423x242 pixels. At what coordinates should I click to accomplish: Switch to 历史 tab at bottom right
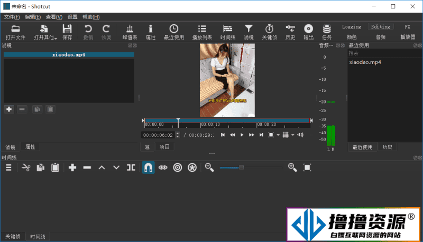click(388, 147)
